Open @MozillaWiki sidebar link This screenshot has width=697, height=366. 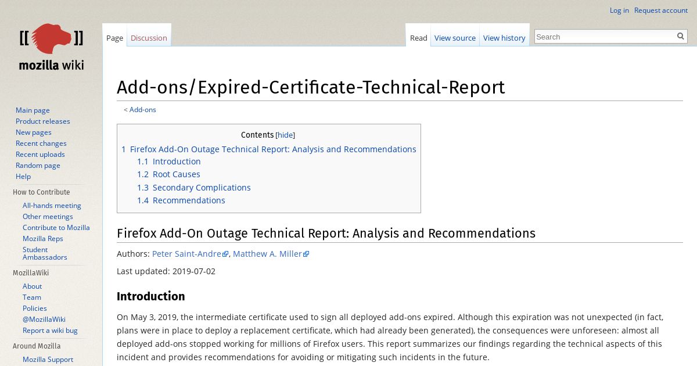pyautogui.click(x=44, y=320)
